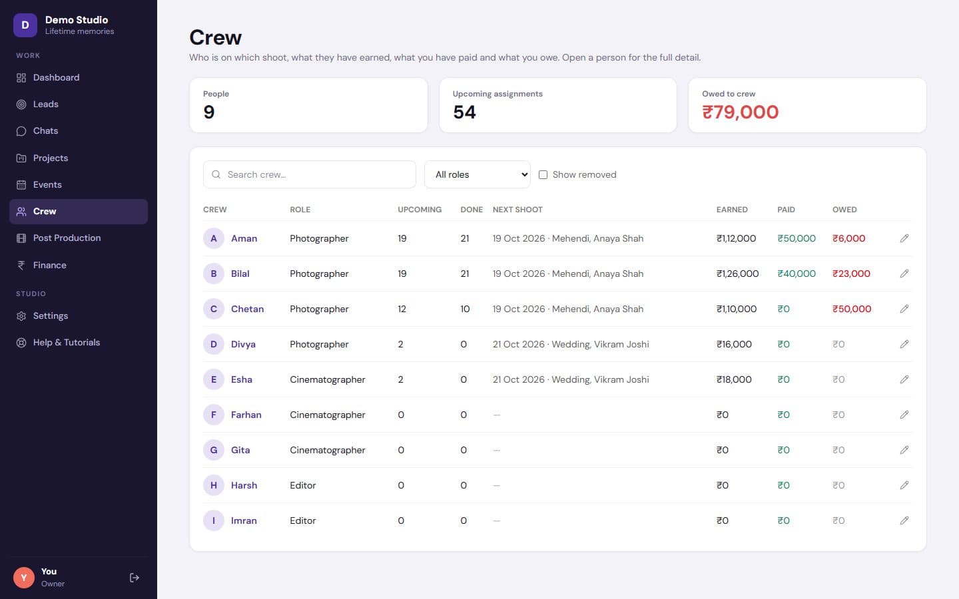Click the edit pencil icon for Bilal
959x599 pixels.
904,274
